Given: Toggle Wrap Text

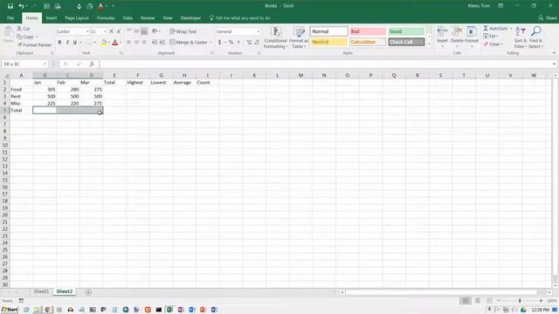Looking at the screenshot, I should [x=183, y=31].
